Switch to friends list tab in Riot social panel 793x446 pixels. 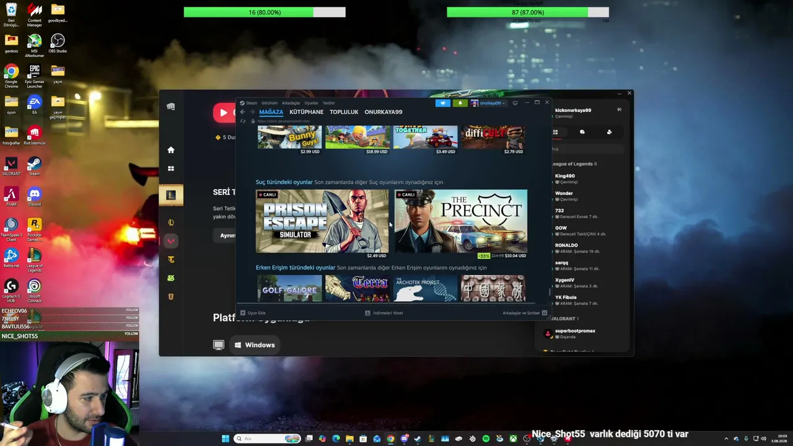pyautogui.click(x=555, y=132)
